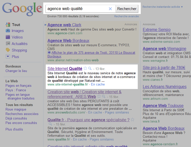Star the Qualite.fr result

132,119
